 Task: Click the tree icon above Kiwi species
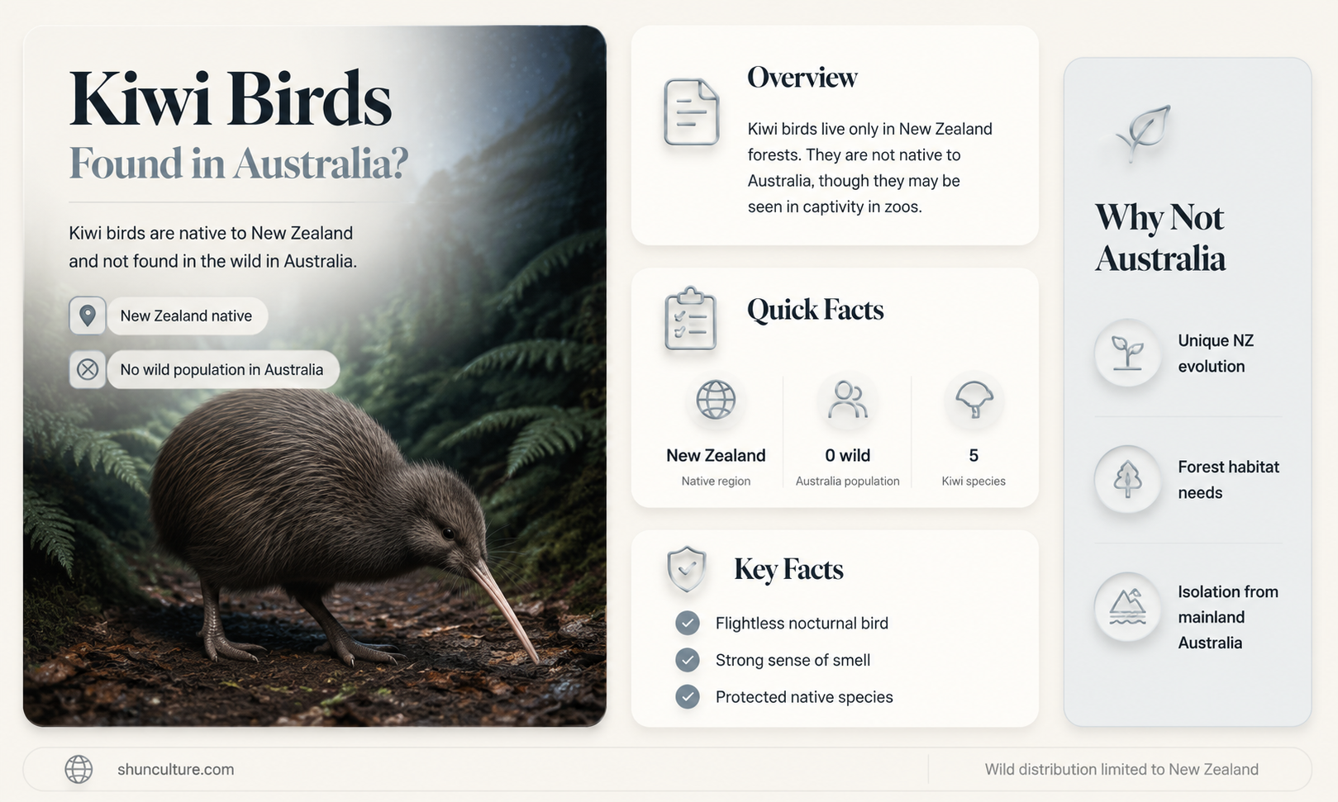(x=974, y=400)
